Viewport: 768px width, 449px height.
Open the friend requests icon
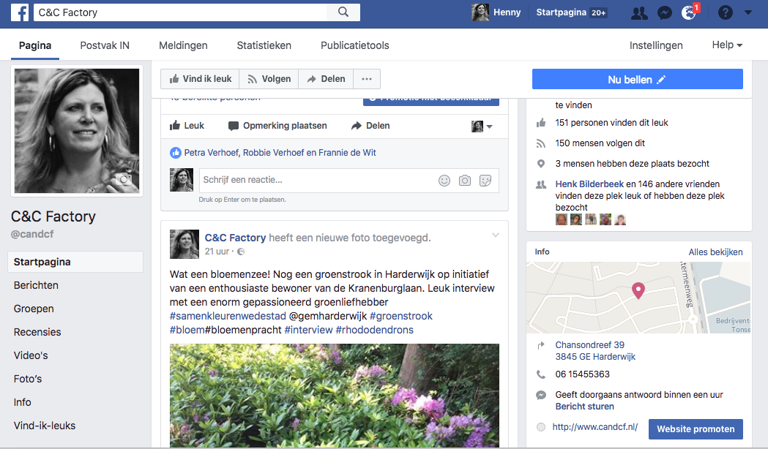pos(639,12)
